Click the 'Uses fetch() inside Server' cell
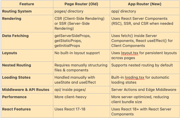The height and width of the screenshot is (118, 180). (145, 41)
